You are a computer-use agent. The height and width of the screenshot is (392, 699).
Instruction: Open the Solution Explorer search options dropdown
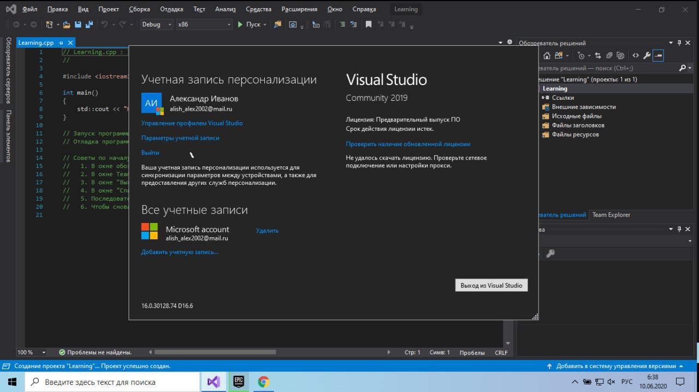[689, 68]
